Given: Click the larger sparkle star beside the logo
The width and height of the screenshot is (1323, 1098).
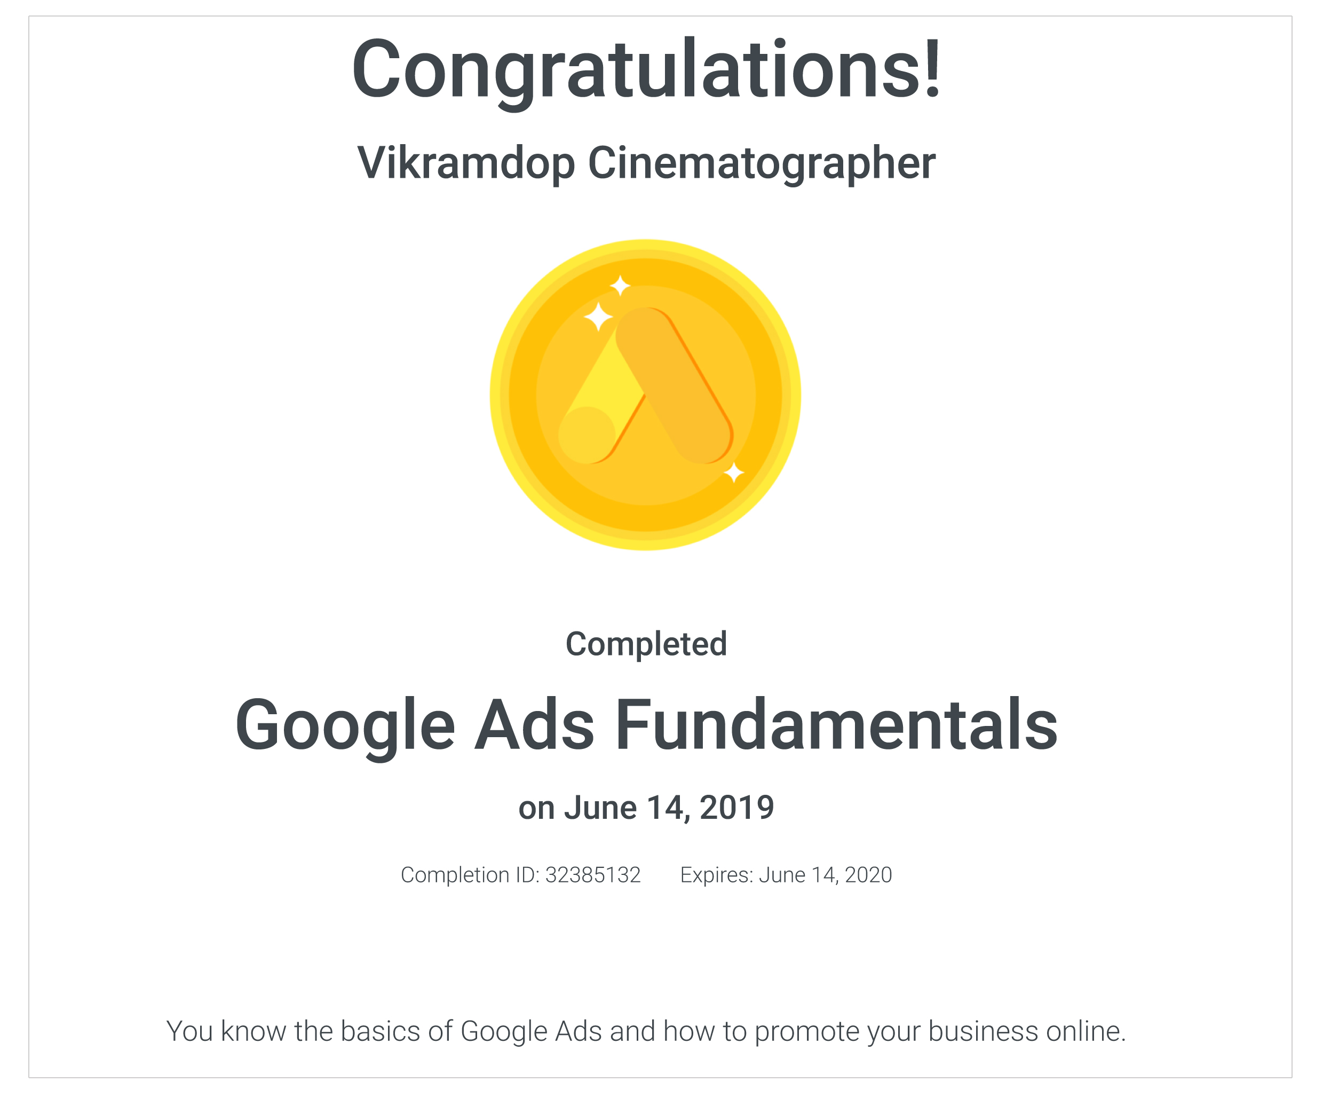Looking at the screenshot, I should click(598, 316).
